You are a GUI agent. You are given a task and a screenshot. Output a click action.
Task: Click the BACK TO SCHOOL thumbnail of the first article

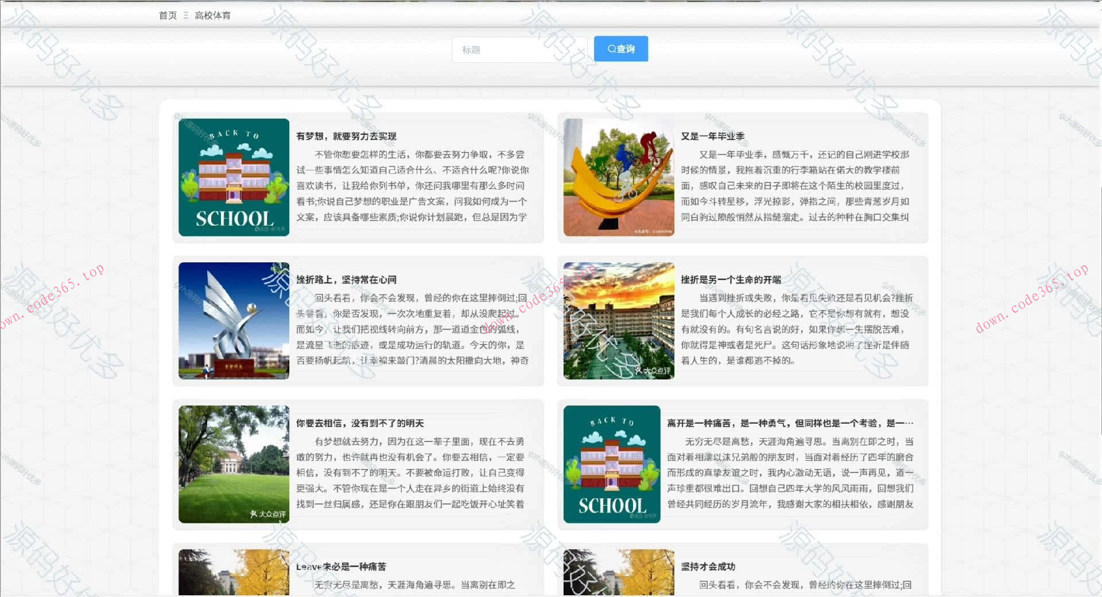(234, 177)
